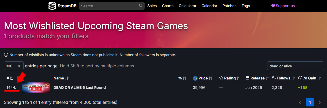Sort by the 7d Gain column
Screen dimensions: 327x108
pyautogui.click(x=309, y=78)
